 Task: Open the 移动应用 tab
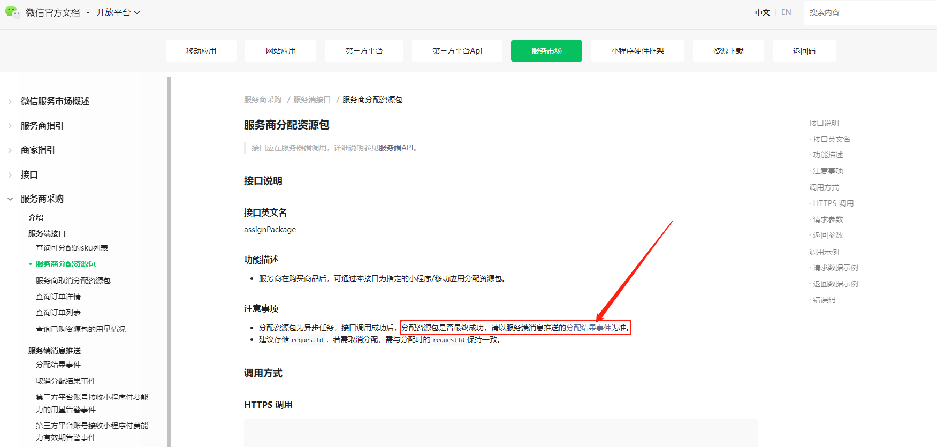[201, 51]
